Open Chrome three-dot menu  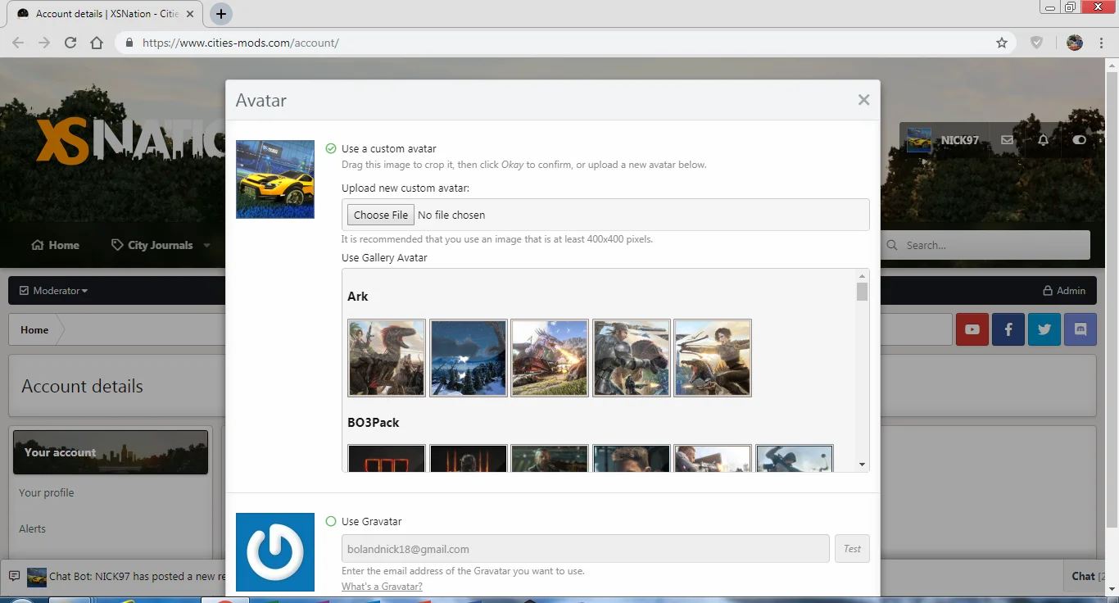1100,43
